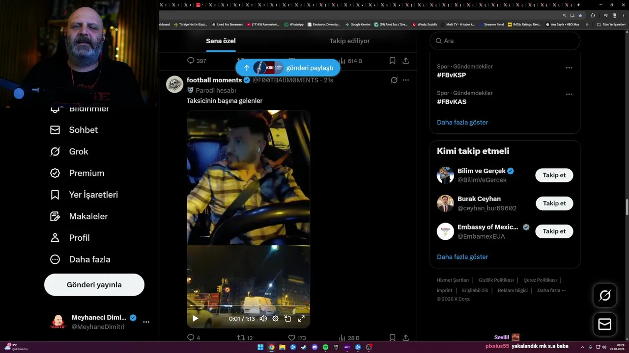The image size is (629, 353).
Task: Bookmark the upper post with 614 B views
Action: point(393,61)
